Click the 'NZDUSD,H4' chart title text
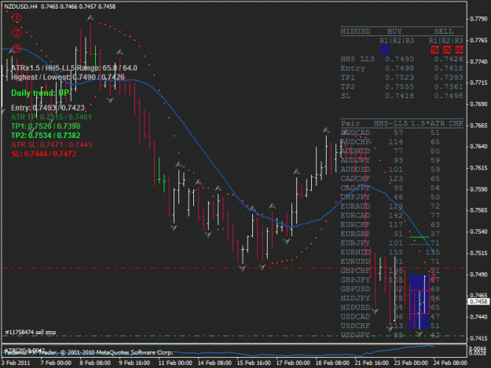 point(20,6)
